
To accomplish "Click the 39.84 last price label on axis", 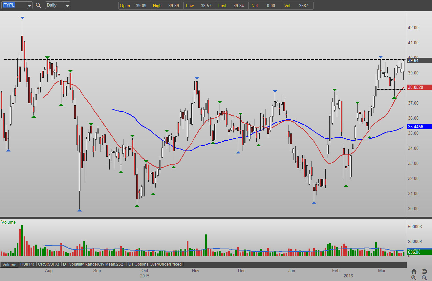I will (x=419, y=60).
